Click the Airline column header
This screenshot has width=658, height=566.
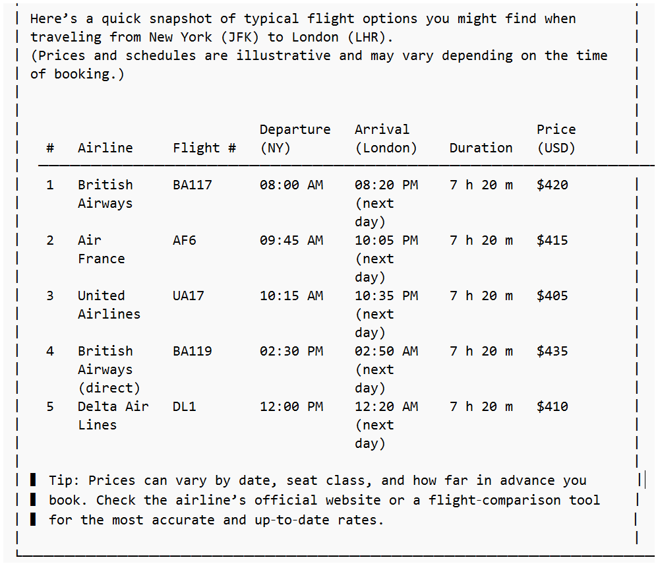tap(105, 148)
